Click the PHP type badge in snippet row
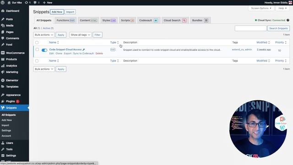Screen dimensions: 293x165 [113, 49]
